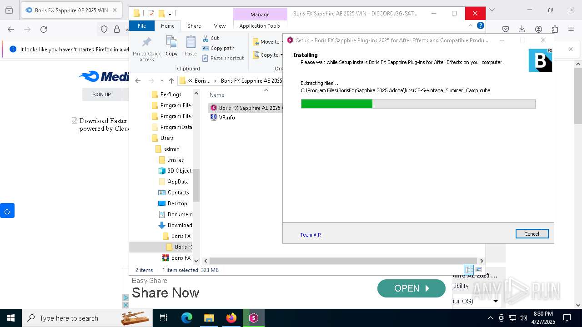
Task: Switch to the Home ribbon tab
Action: click(167, 26)
